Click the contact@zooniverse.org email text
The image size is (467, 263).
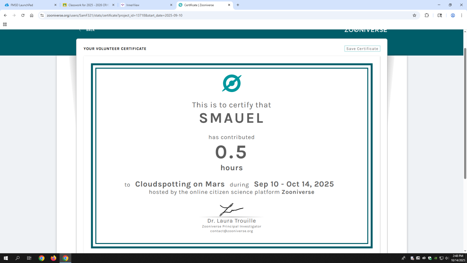coord(232,231)
